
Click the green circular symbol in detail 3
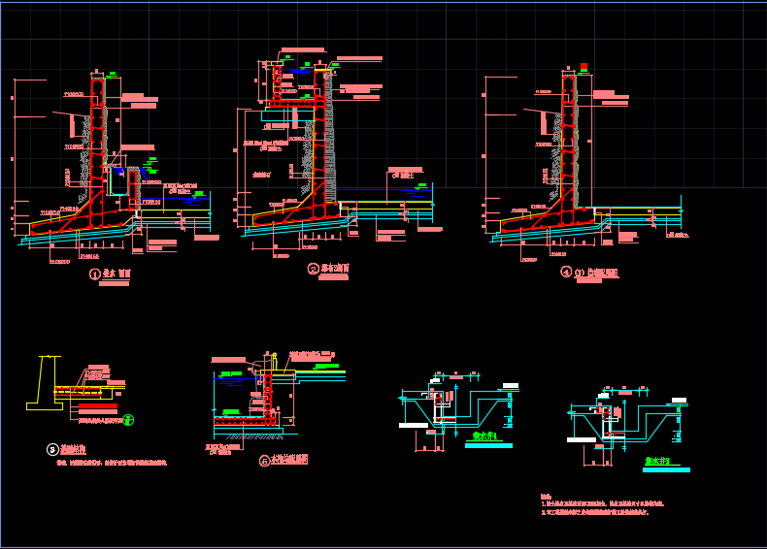(x=128, y=419)
